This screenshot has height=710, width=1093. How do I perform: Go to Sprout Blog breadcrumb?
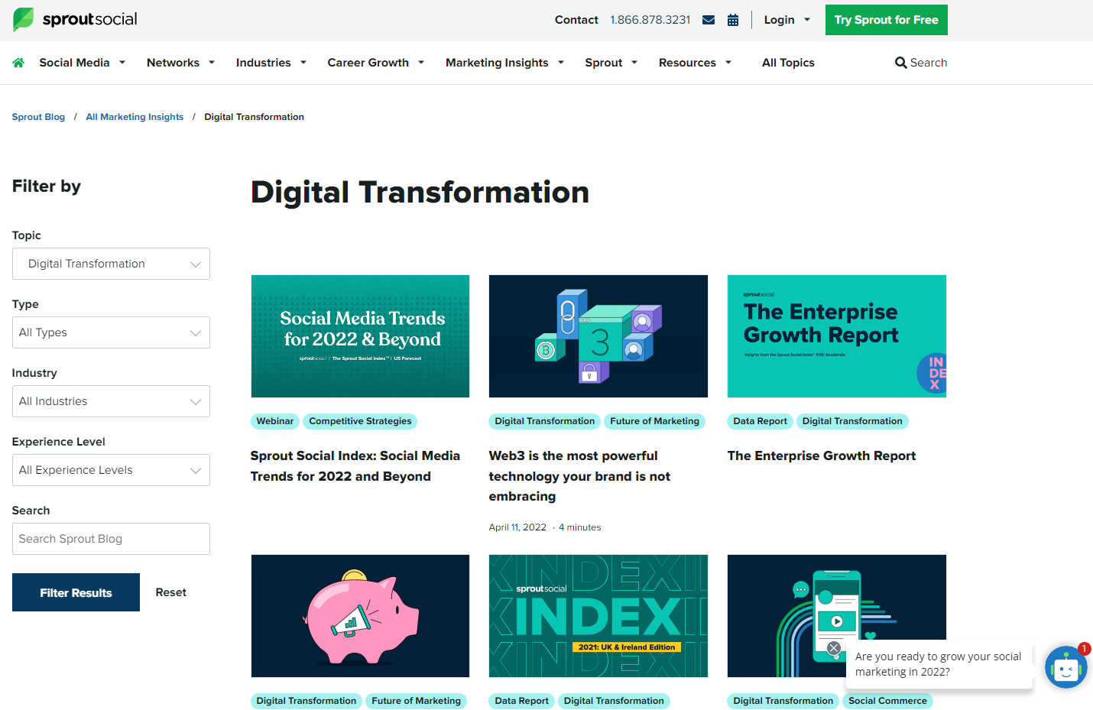coord(38,117)
